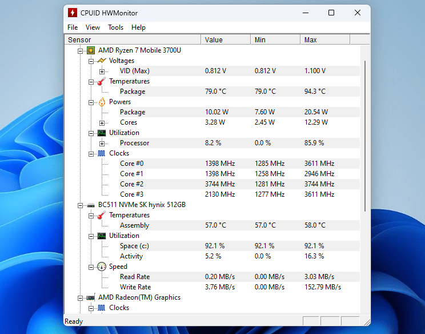
Task: Select the Core #2 clock row
Action: pos(239,184)
